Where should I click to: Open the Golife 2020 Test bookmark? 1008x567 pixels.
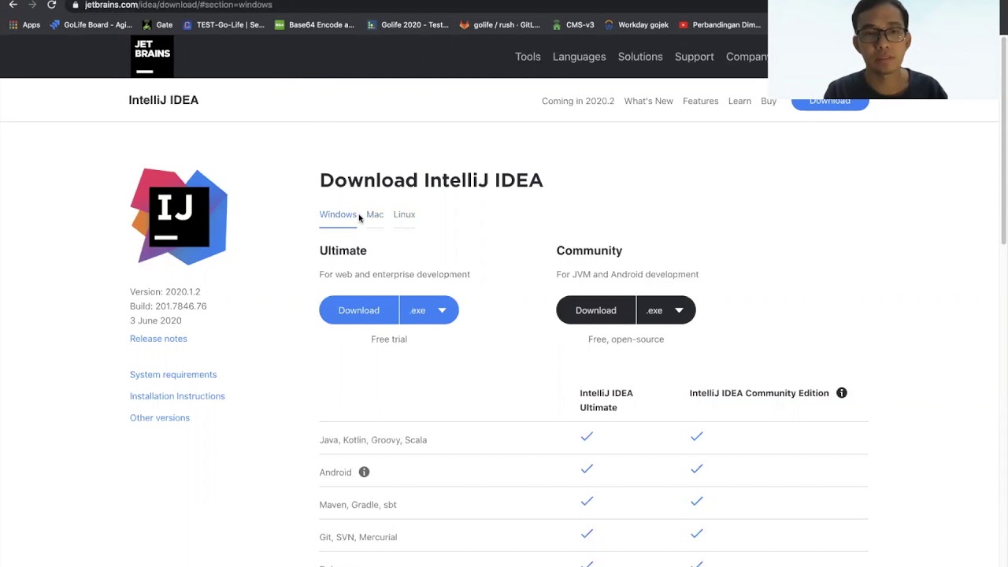(x=407, y=24)
